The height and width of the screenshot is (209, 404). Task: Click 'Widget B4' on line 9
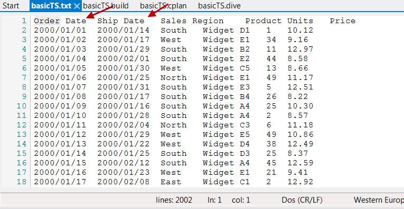coord(226,96)
